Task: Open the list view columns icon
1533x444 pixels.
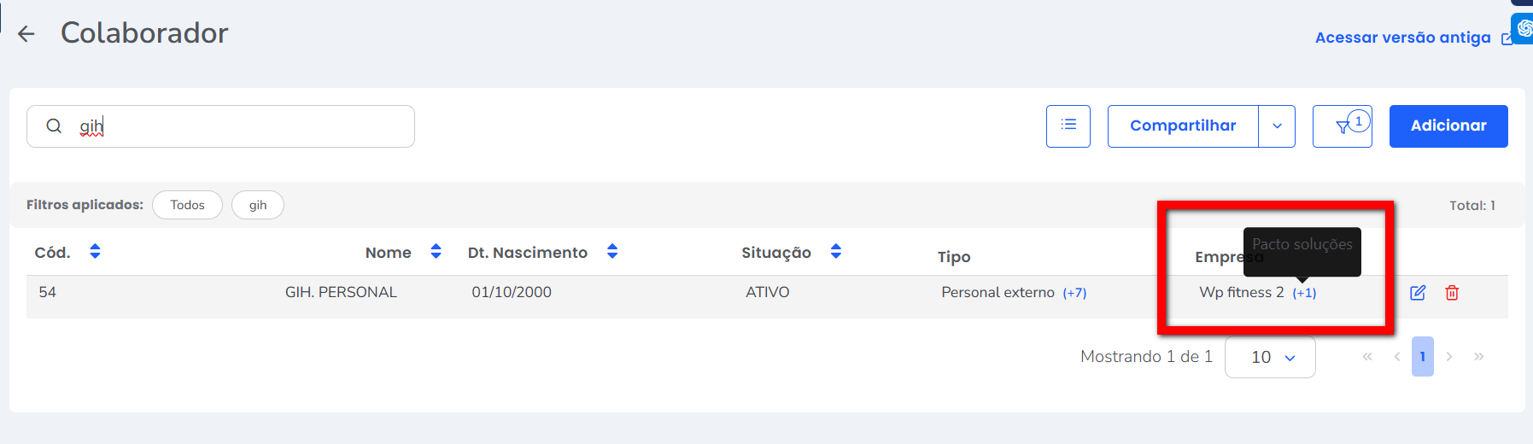Action: pyautogui.click(x=1068, y=126)
